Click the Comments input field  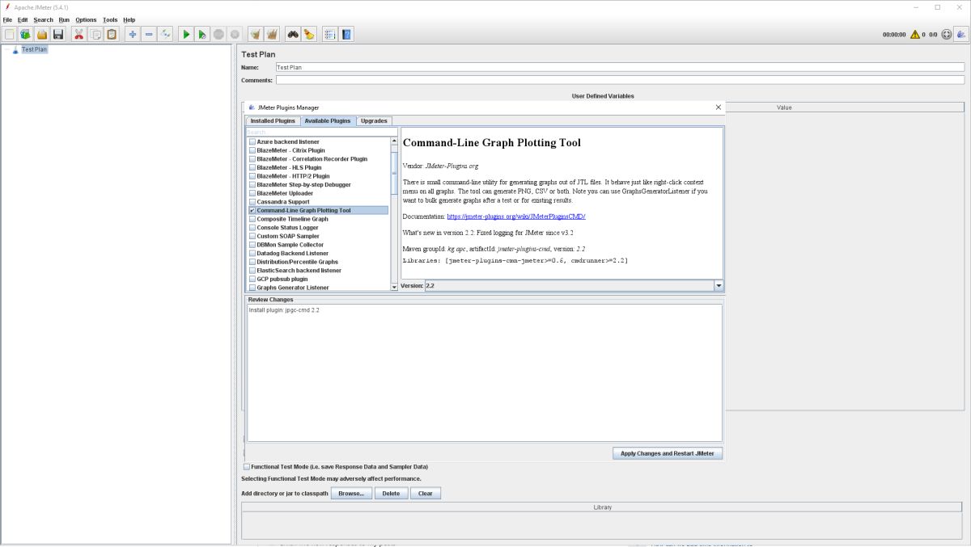point(620,80)
